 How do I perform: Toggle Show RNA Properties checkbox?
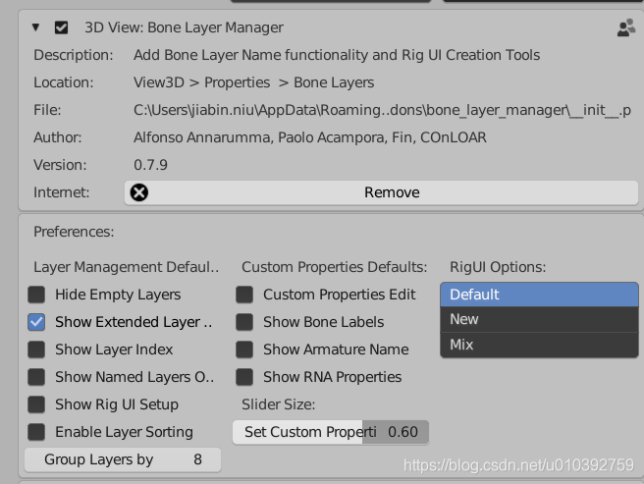244,377
